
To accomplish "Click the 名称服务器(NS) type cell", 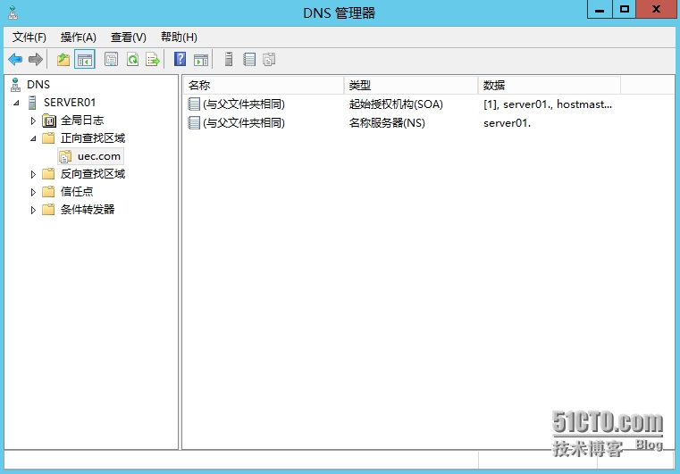I will 387,122.
